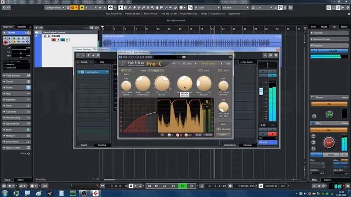Click the track list search magnifier

tap(97, 28)
